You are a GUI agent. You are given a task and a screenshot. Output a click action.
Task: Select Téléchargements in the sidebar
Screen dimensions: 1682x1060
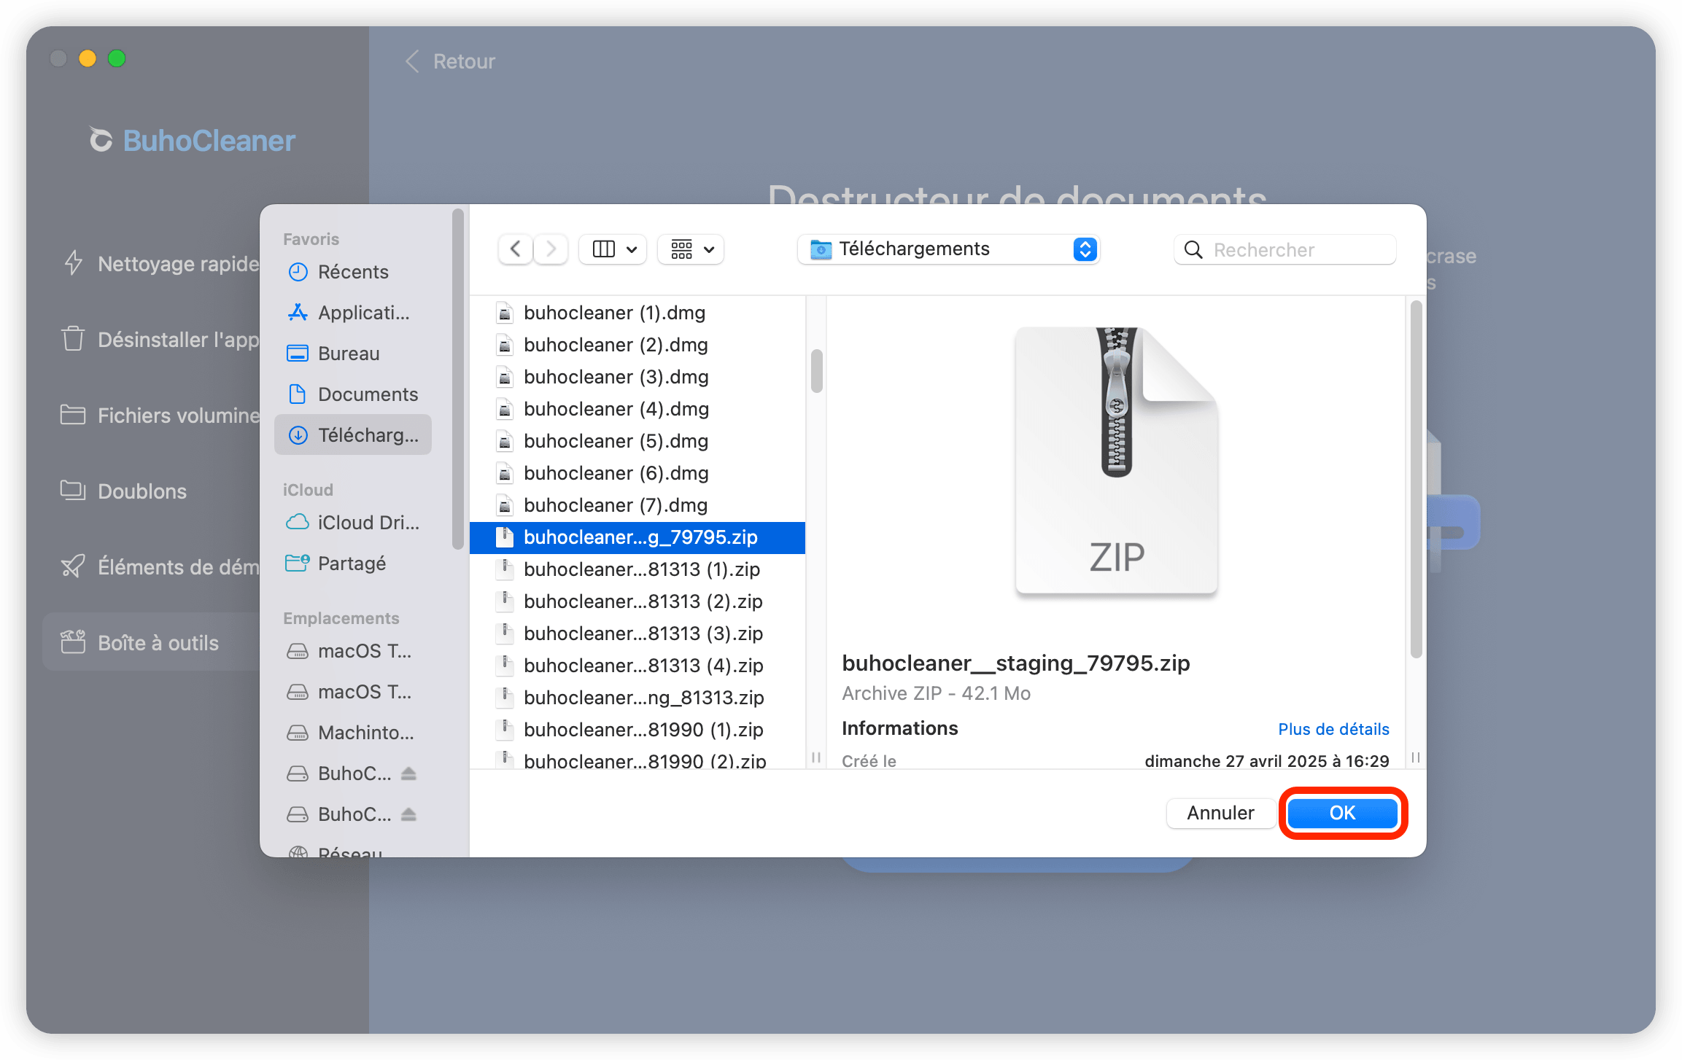pyautogui.click(x=353, y=435)
